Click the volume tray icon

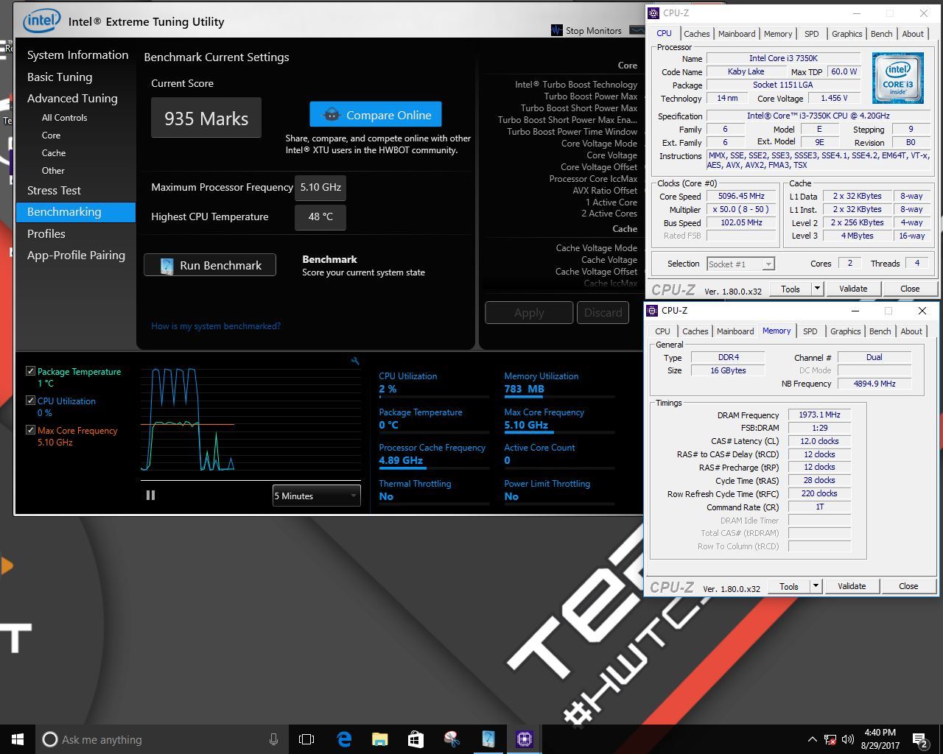[848, 739]
